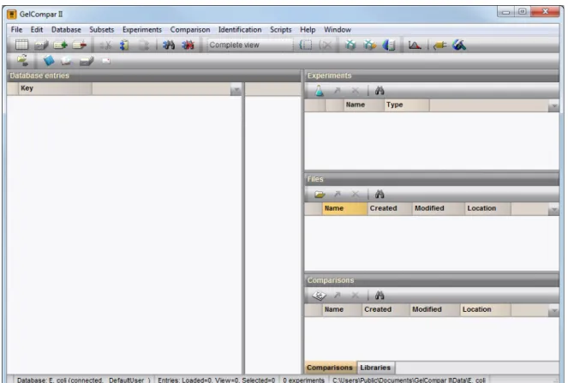Image resolution: width=568 pixels, height=383 pixels.
Task: Click the blue book icon
Action: click(x=49, y=61)
